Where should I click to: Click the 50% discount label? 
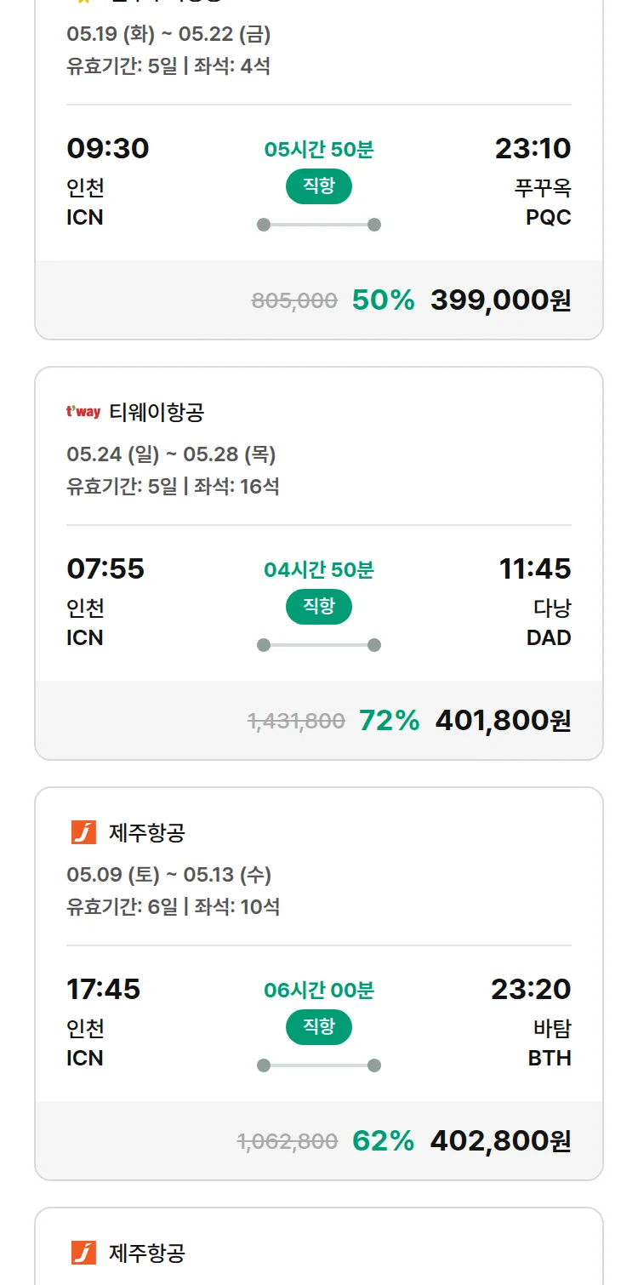[383, 300]
